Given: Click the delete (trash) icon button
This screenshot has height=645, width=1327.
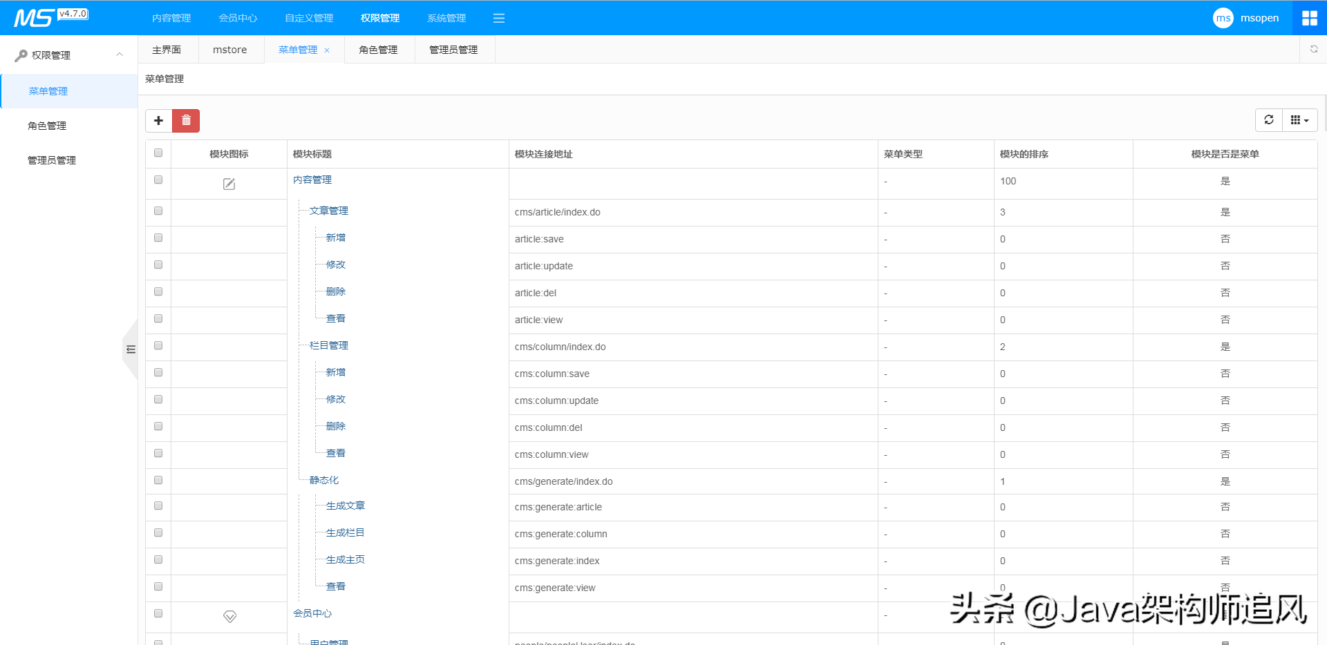Looking at the screenshot, I should pos(185,120).
